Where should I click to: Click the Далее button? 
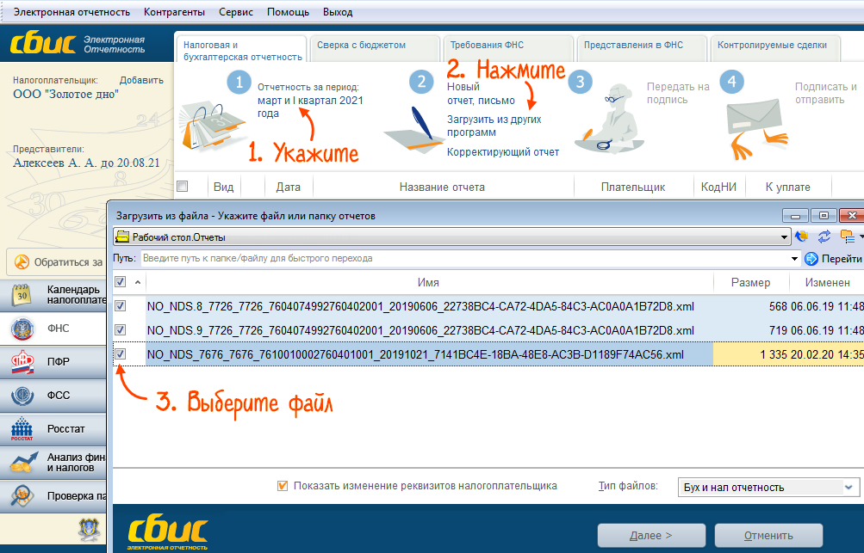click(651, 536)
